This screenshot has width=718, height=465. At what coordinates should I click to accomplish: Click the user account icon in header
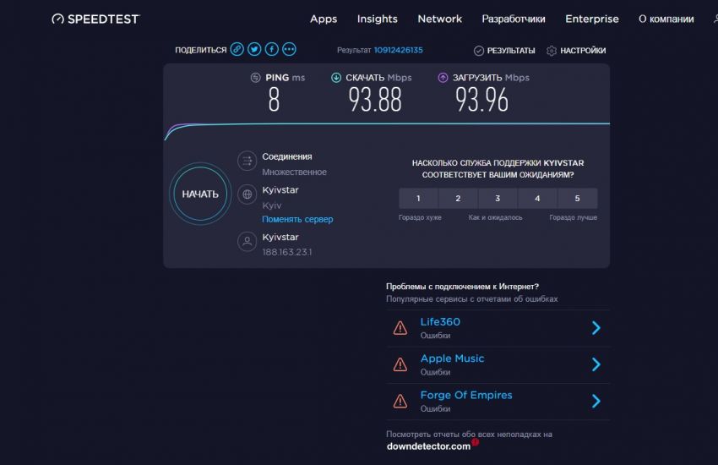click(x=715, y=19)
